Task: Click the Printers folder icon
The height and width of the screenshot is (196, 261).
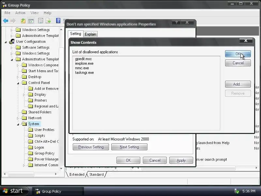Action: (x=30, y=100)
